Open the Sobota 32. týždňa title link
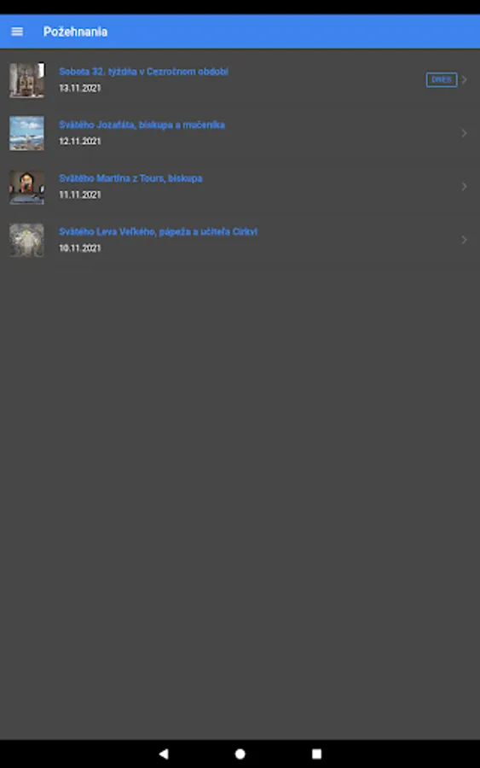This screenshot has height=768, width=480. point(143,72)
